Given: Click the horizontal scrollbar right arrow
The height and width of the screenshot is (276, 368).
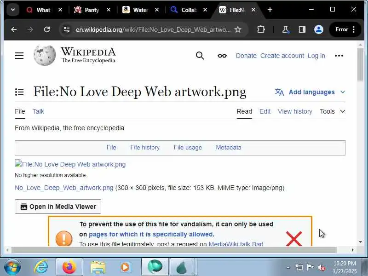Looking at the screenshot, I should [x=352, y=250].
